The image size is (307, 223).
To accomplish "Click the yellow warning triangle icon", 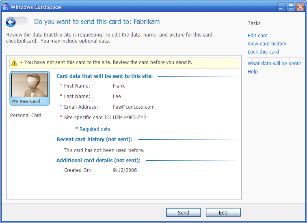I will coord(14,63).
